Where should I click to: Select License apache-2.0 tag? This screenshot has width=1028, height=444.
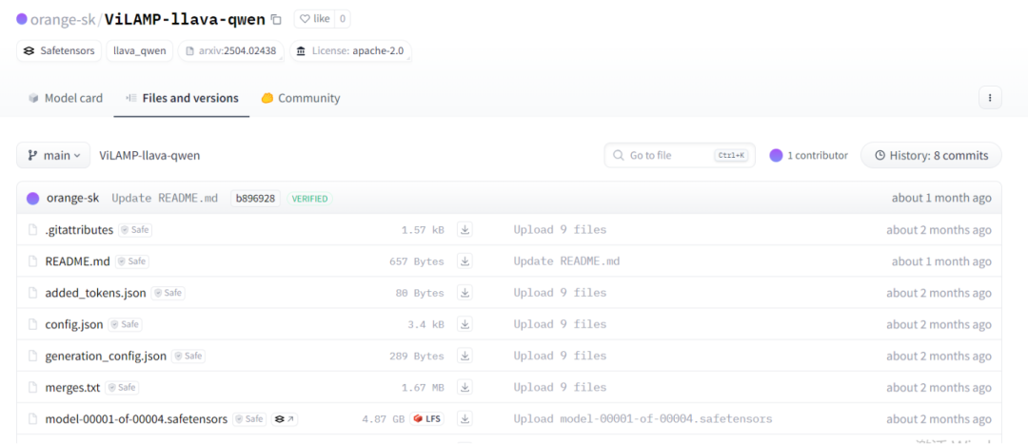click(350, 50)
